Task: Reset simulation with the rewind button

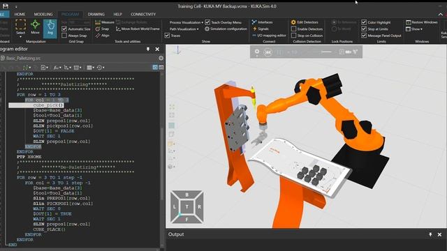Action: pos(268,52)
